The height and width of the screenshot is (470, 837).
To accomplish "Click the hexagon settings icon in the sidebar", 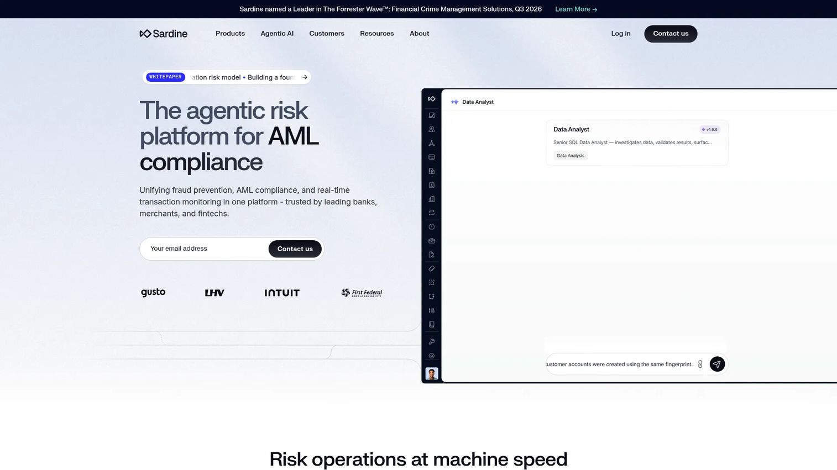I will [x=432, y=356].
